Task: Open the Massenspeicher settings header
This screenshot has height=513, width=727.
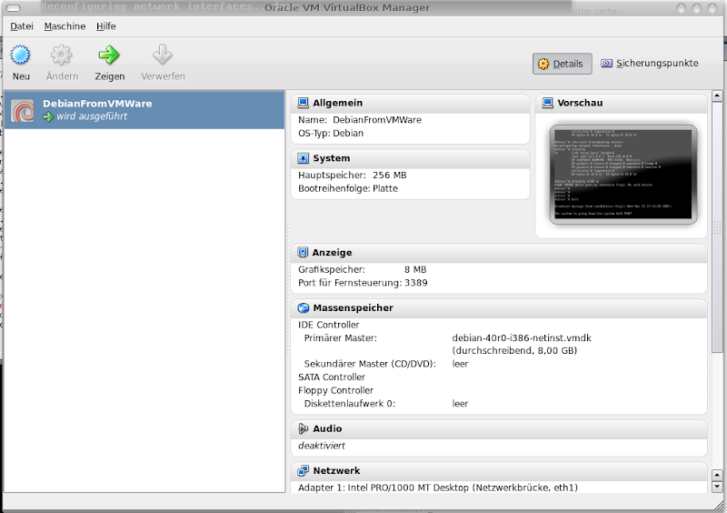Action: (x=353, y=307)
